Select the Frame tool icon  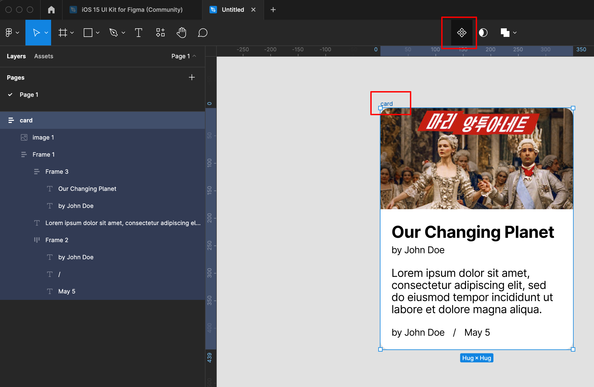click(63, 33)
